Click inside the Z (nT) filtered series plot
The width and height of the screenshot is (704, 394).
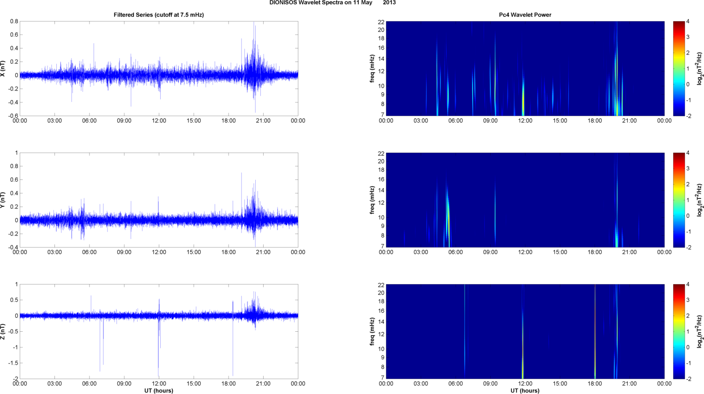click(159, 332)
